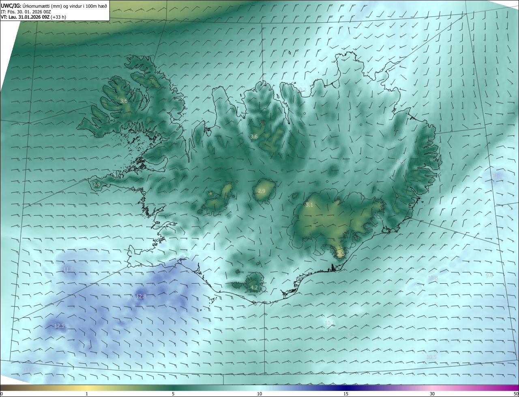The height and width of the screenshot is (397, 519).
Task: Click the 10 tick label on the color scale
Action: pos(259,394)
